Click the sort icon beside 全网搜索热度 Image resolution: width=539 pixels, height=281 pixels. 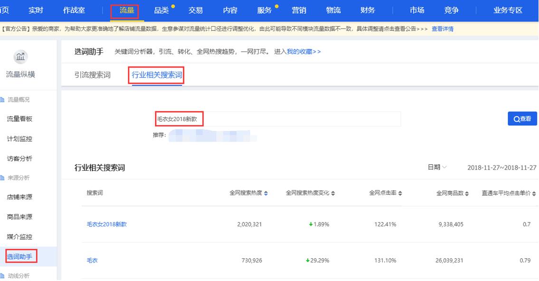[266, 193]
